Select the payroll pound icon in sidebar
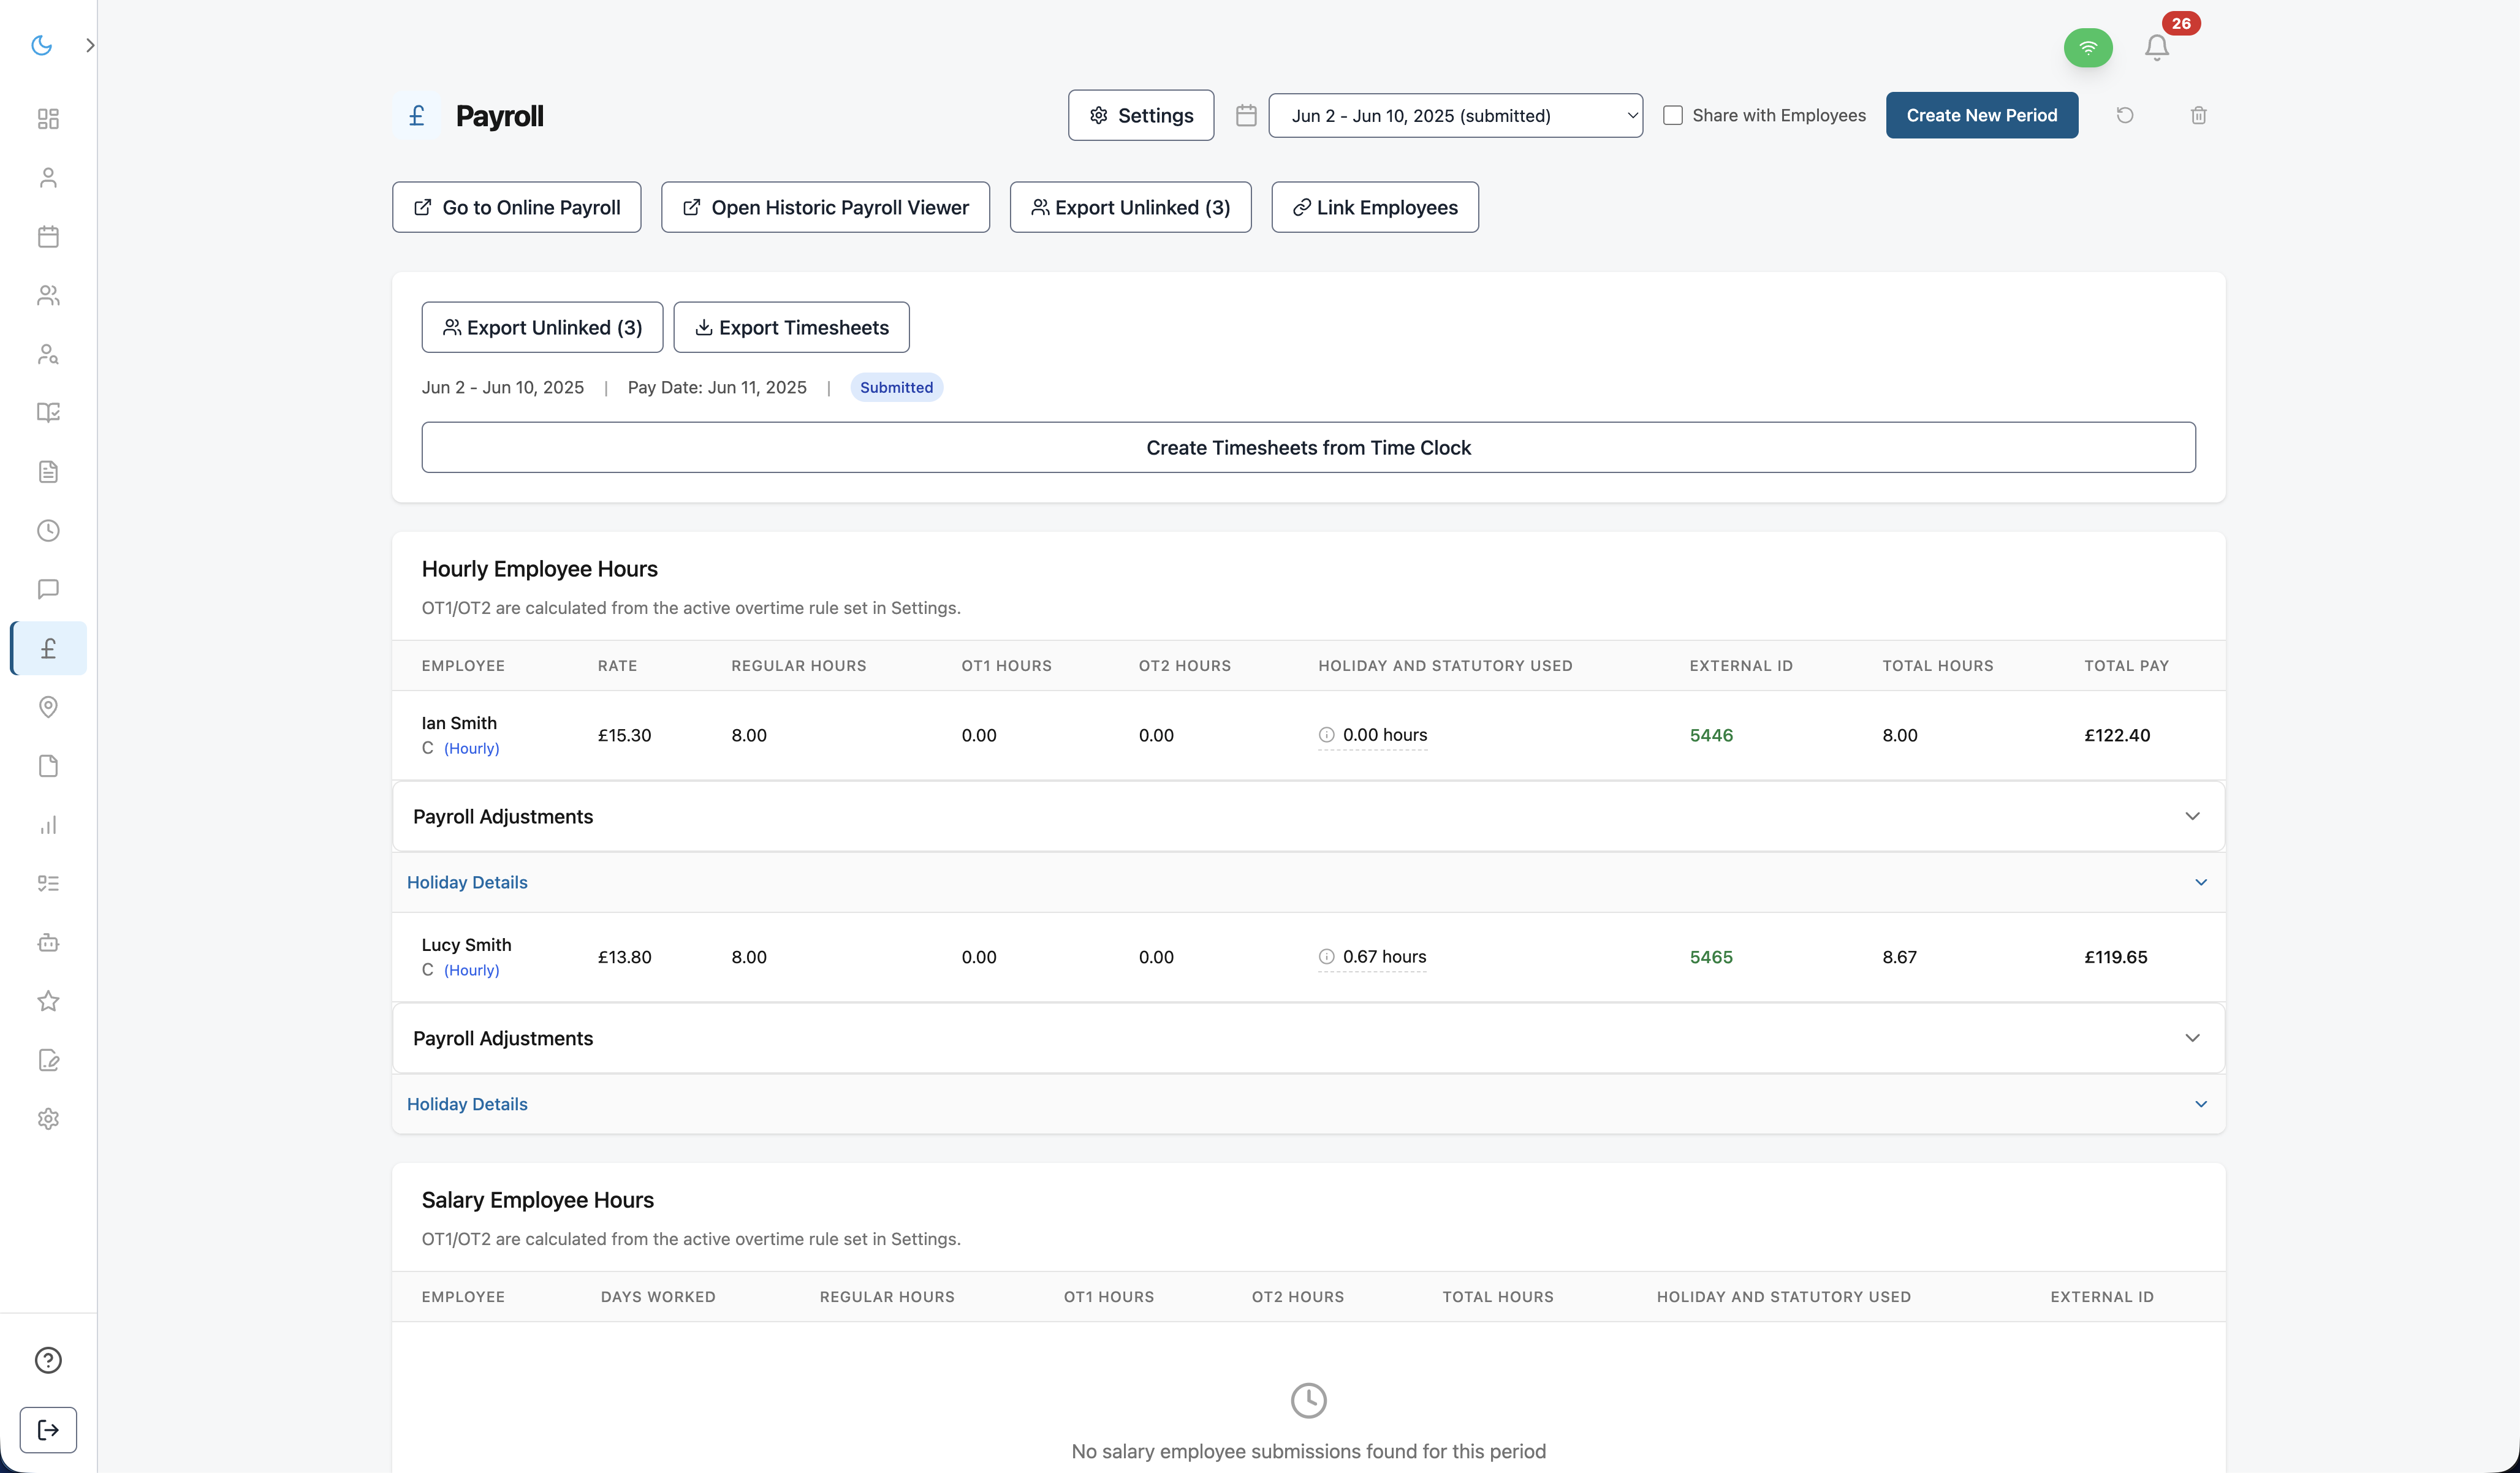2520x1473 pixels. click(48, 648)
